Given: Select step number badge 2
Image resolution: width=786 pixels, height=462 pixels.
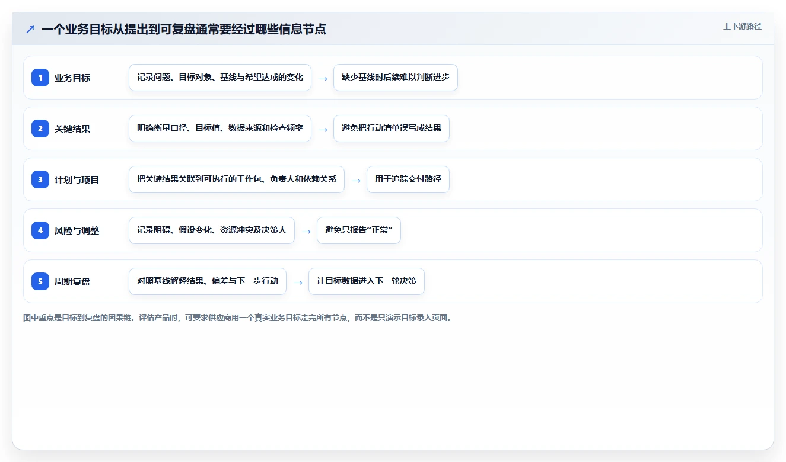Looking at the screenshot, I should pos(40,129).
